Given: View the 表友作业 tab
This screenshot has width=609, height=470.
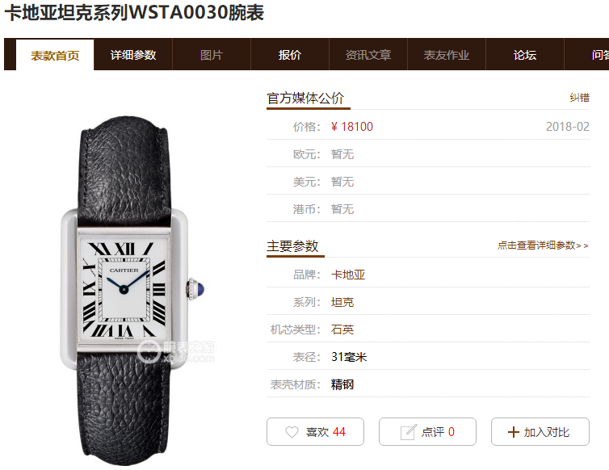Looking at the screenshot, I should click(x=447, y=55).
